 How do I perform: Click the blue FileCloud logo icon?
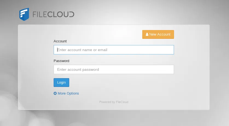point(24,14)
